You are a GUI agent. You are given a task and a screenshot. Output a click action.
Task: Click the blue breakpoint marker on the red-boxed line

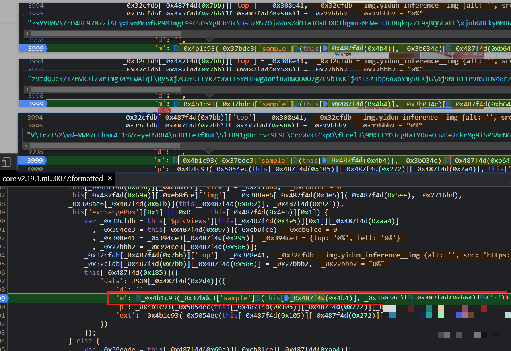coord(4,298)
